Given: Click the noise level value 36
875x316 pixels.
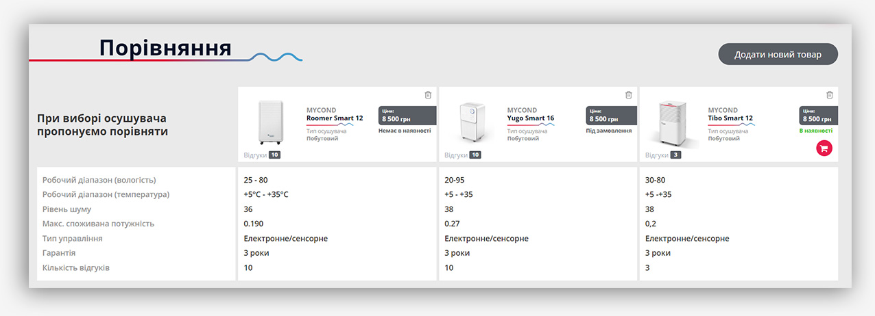Looking at the screenshot, I should [248, 209].
